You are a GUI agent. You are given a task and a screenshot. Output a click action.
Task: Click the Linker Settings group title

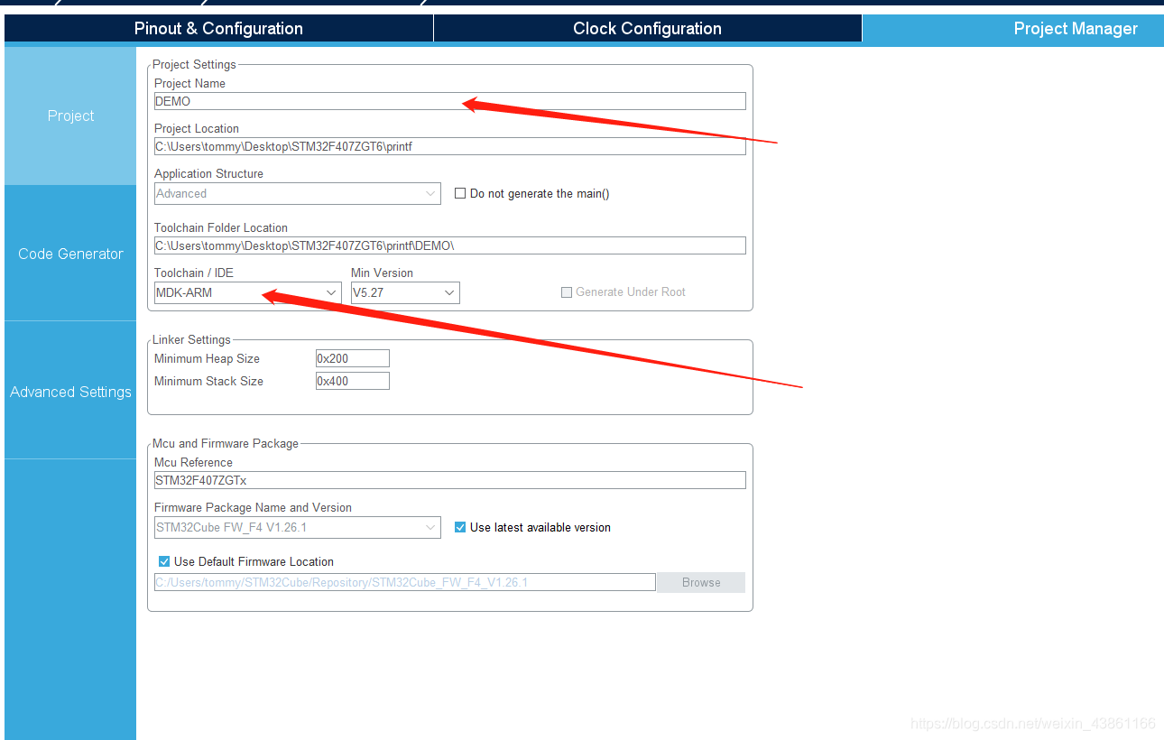pos(191,339)
